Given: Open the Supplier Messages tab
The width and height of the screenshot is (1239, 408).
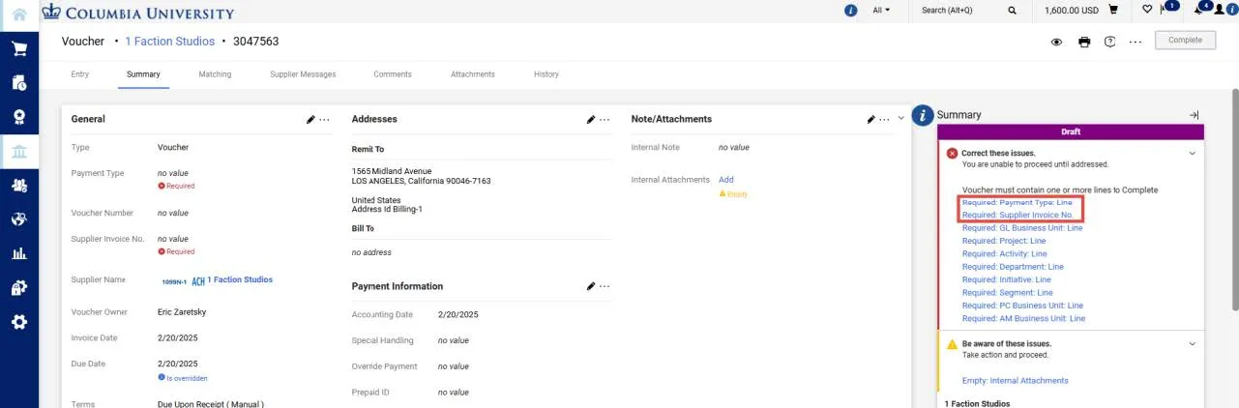Looking at the screenshot, I should 303,74.
